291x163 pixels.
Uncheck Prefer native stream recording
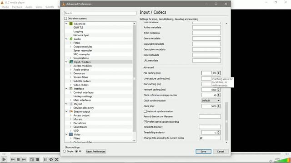click(145, 122)
